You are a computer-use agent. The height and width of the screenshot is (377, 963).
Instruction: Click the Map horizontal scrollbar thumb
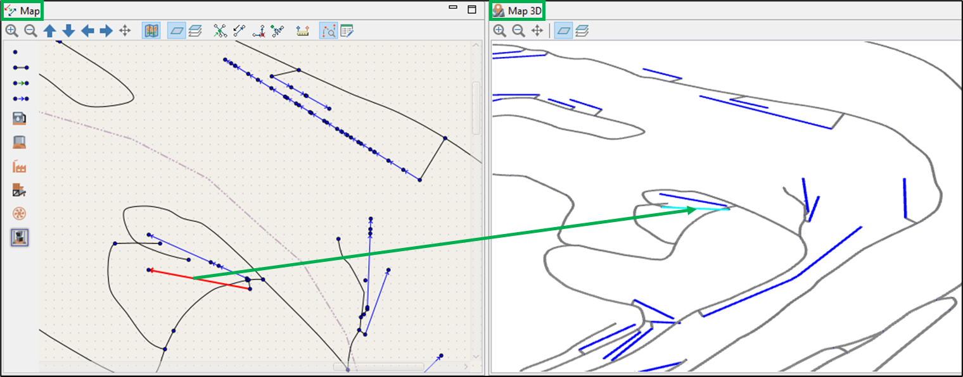379,367
